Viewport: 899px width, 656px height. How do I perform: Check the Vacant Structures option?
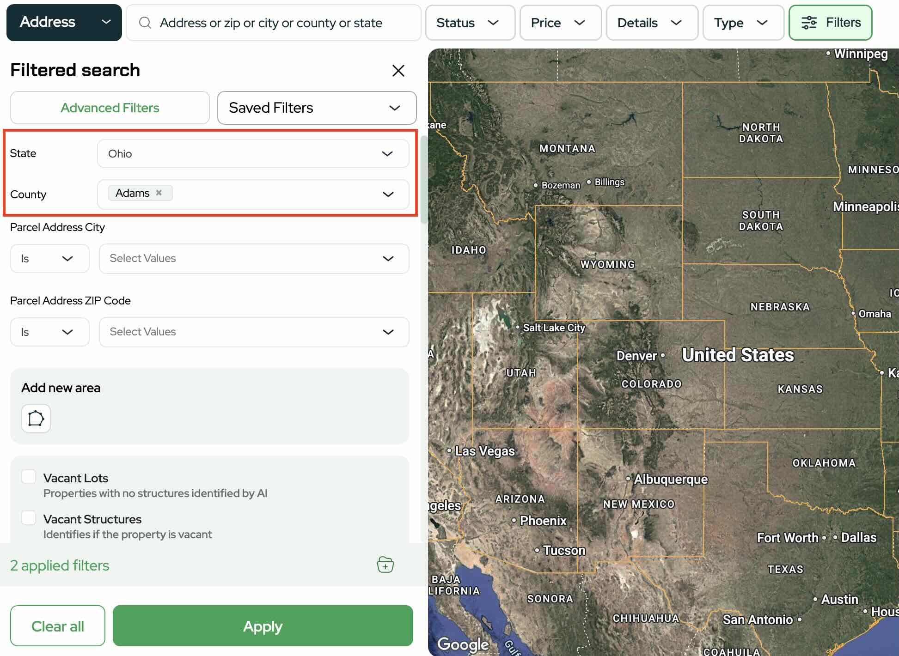(29, 518)
